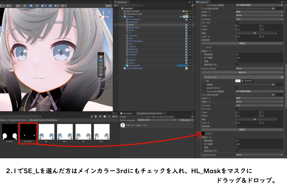Select the Rect tool in the scene overlay
The image size is (287, 187).
pos(101,71)
